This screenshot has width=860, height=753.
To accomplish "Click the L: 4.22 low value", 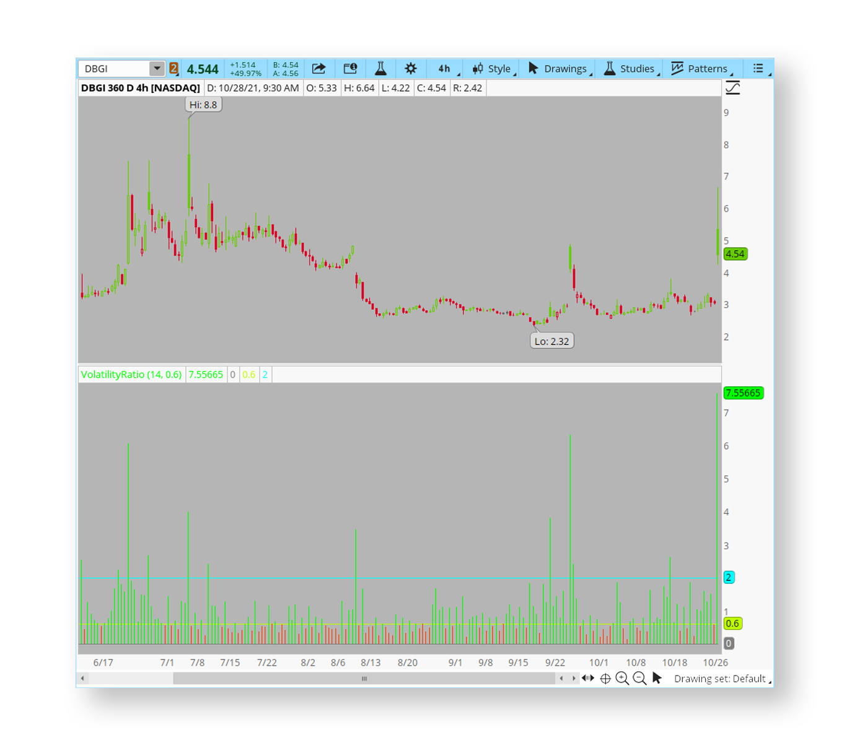I will pyautogui.click(x=396, y=88).
